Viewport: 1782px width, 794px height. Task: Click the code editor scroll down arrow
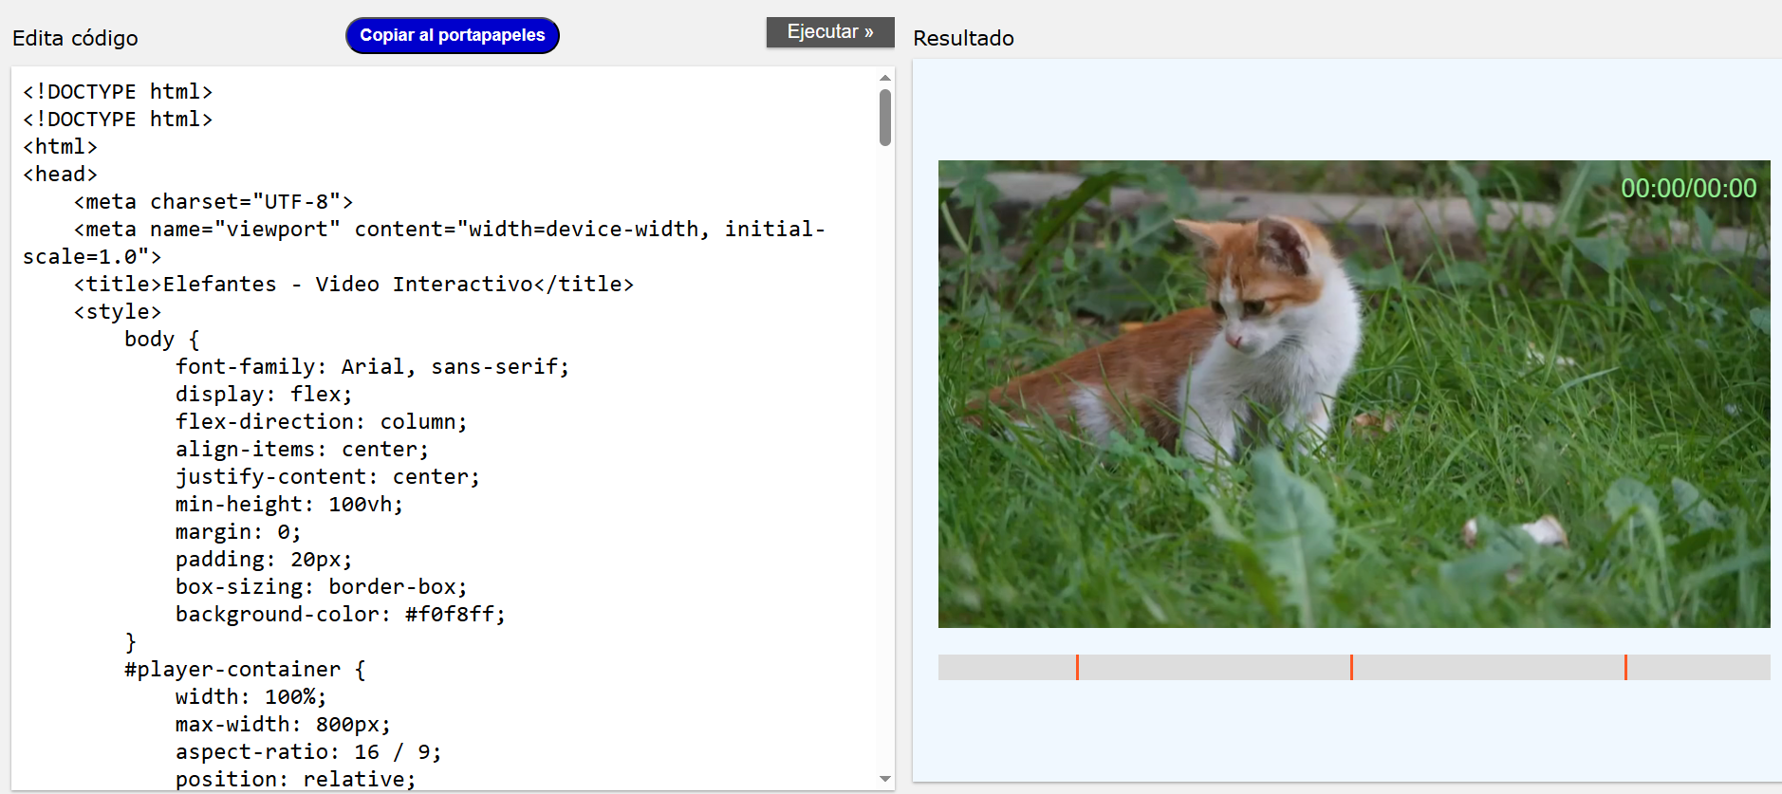(x=884, y=779)
